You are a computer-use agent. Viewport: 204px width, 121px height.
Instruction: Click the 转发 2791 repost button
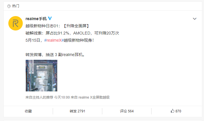78,111
